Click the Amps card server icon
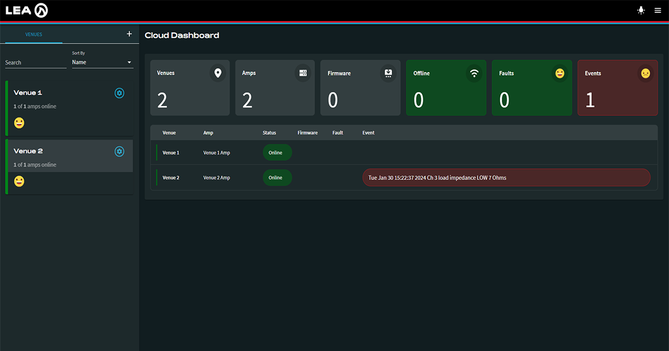Image resolution: width=669 pixels, height=351 pixels. pos(303,73)
